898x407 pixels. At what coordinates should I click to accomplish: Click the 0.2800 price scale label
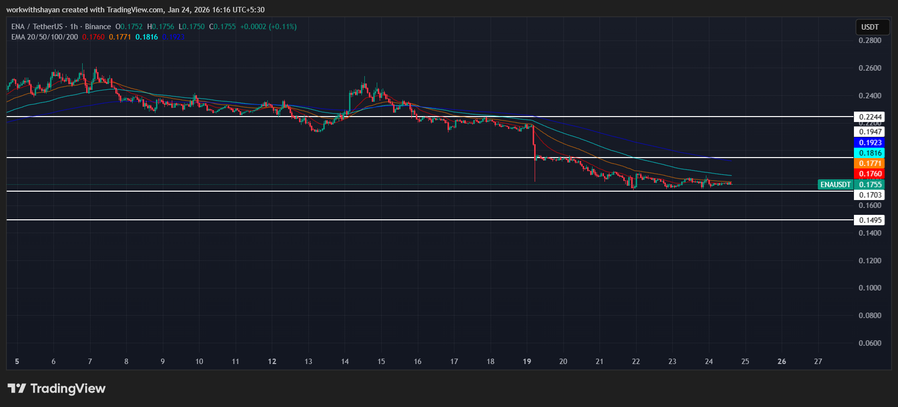pos(870,41)
